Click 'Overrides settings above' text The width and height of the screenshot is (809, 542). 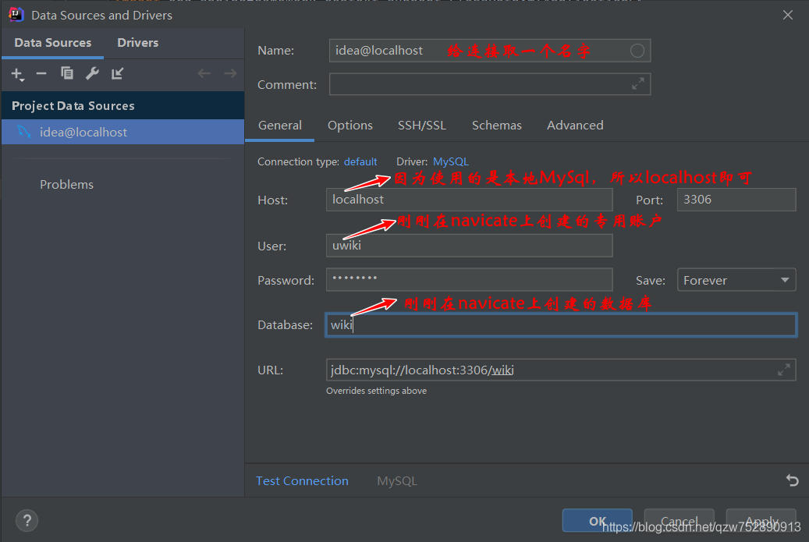376,391
